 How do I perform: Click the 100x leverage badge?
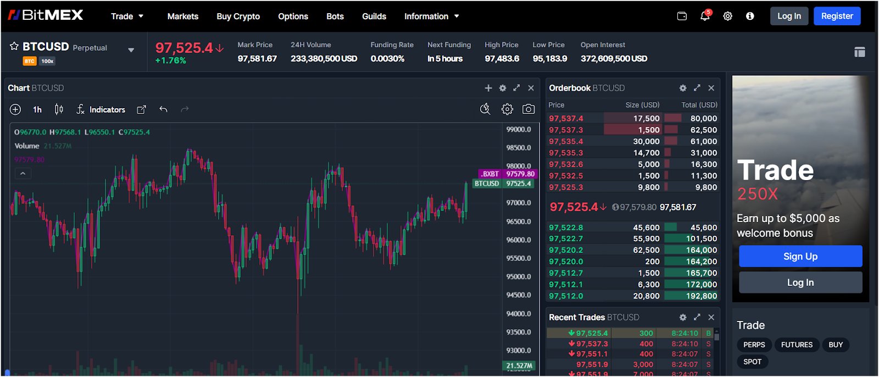(x=47, y=61)
